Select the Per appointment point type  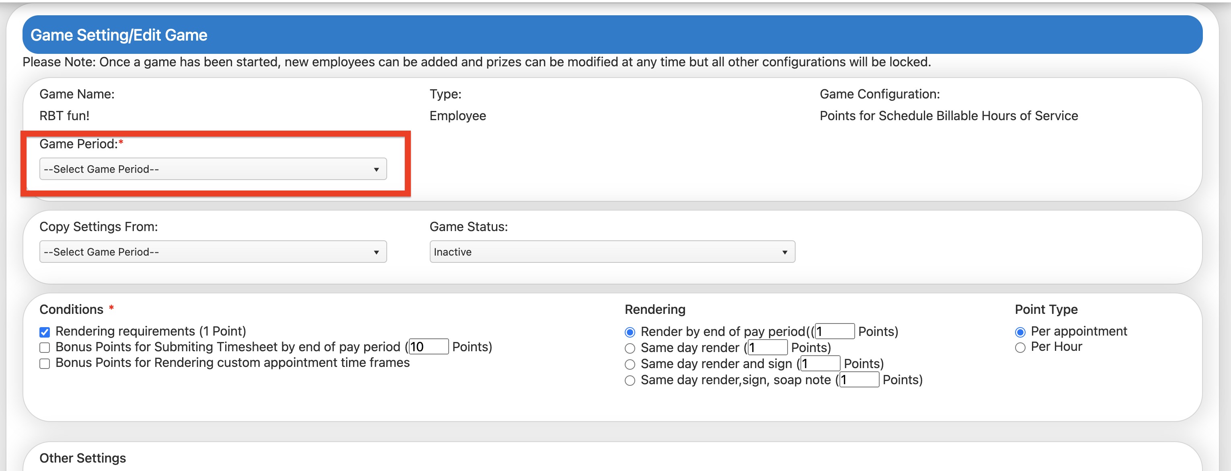coord(1020,332)
